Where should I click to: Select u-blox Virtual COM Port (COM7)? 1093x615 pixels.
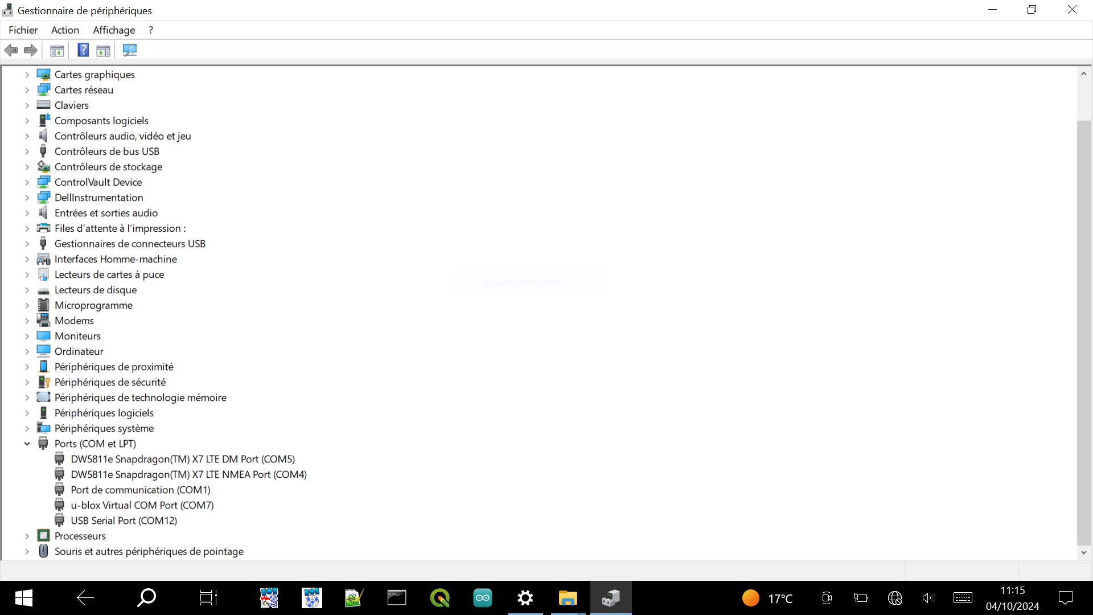[x=142, y=505]
